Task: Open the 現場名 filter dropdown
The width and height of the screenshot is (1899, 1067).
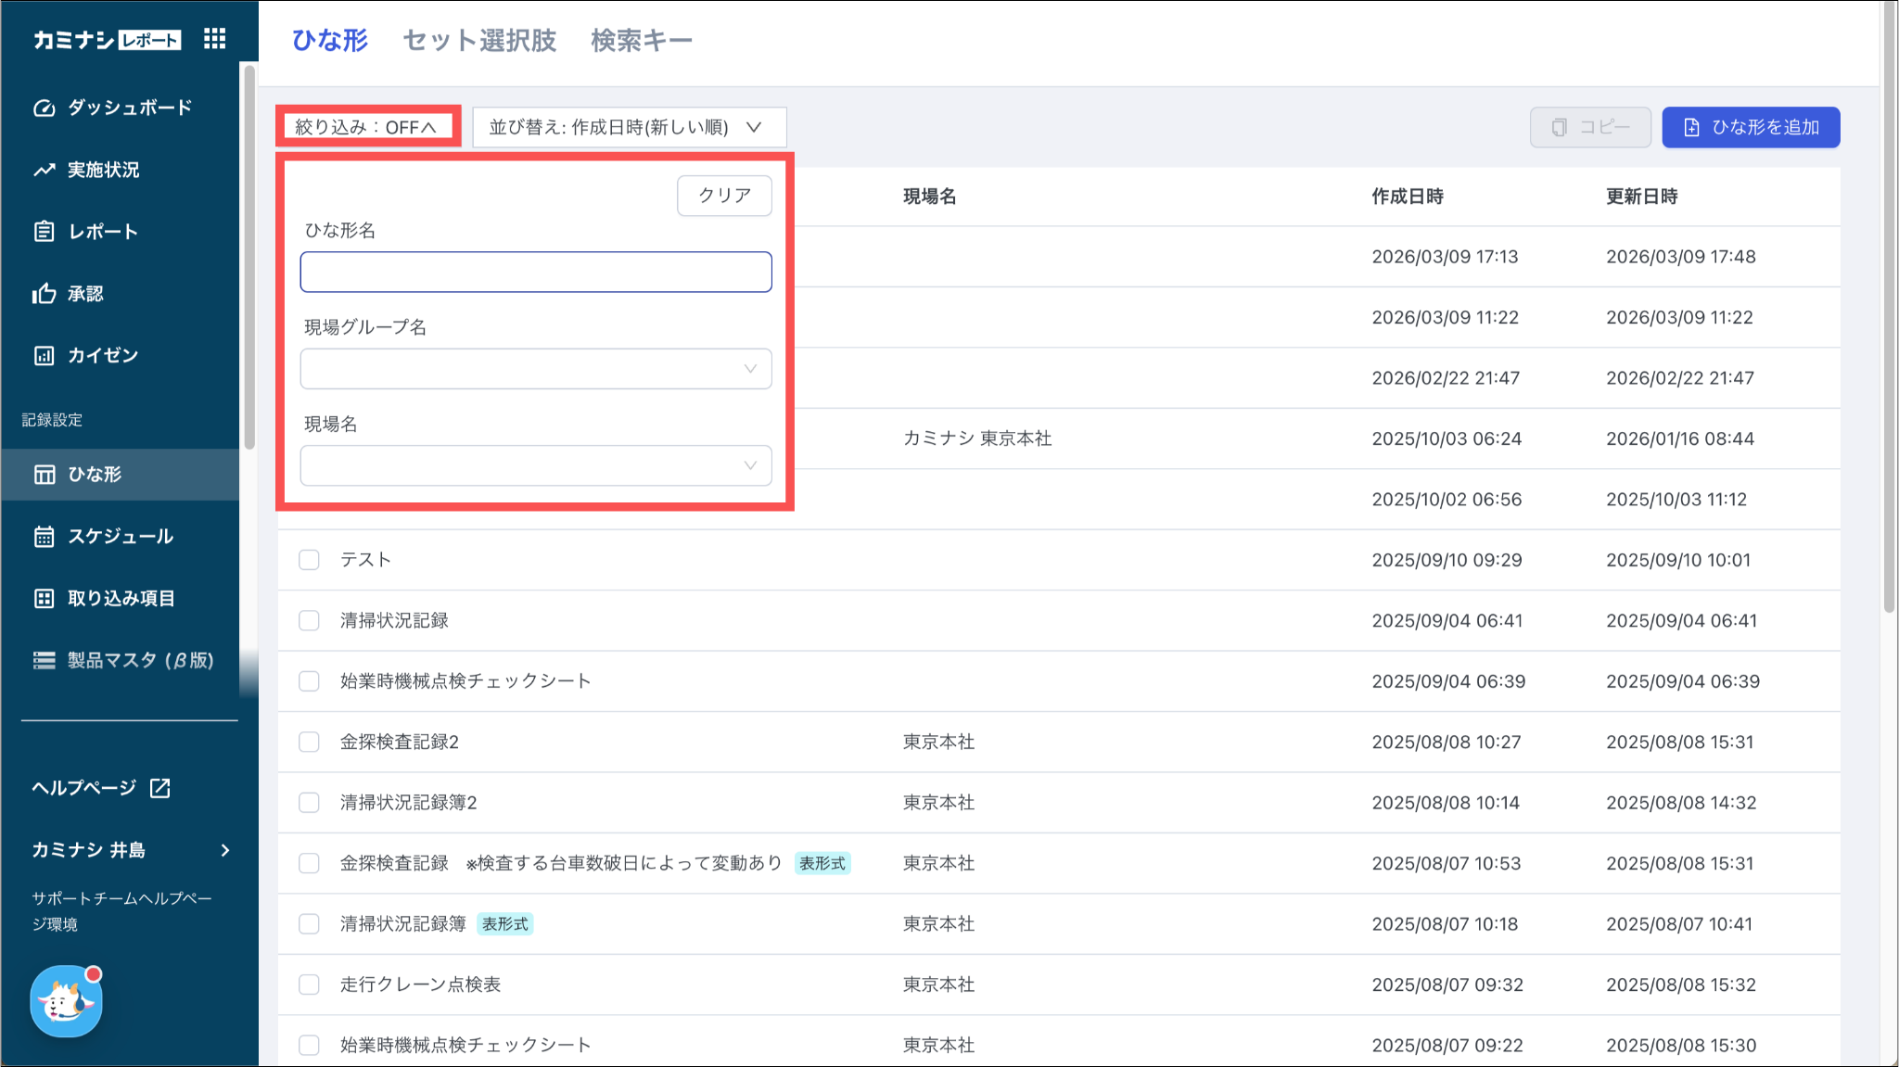Action: click(x=536, y=465)
